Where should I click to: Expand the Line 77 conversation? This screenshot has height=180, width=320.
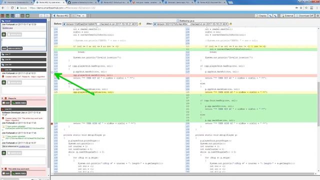pos(23,54)
